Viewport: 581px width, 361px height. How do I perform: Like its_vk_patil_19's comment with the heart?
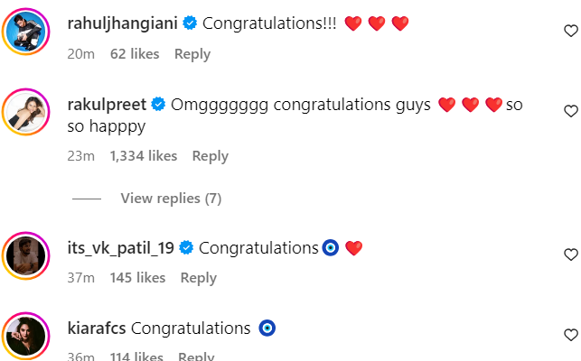tap(570, 255)
